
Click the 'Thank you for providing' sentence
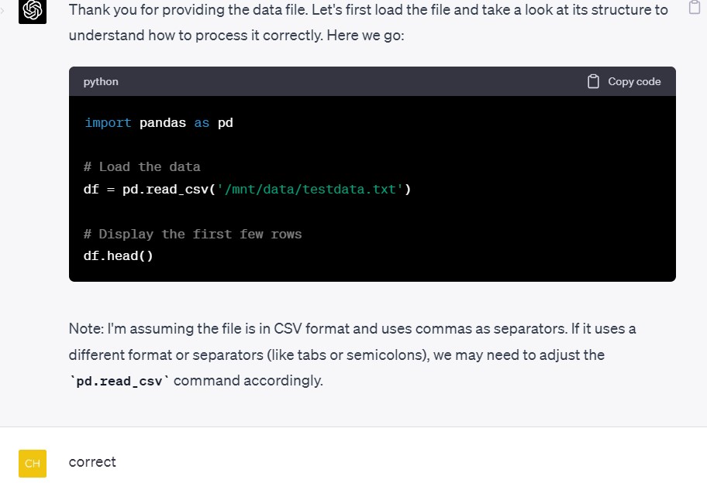click(x=368, y=22)
